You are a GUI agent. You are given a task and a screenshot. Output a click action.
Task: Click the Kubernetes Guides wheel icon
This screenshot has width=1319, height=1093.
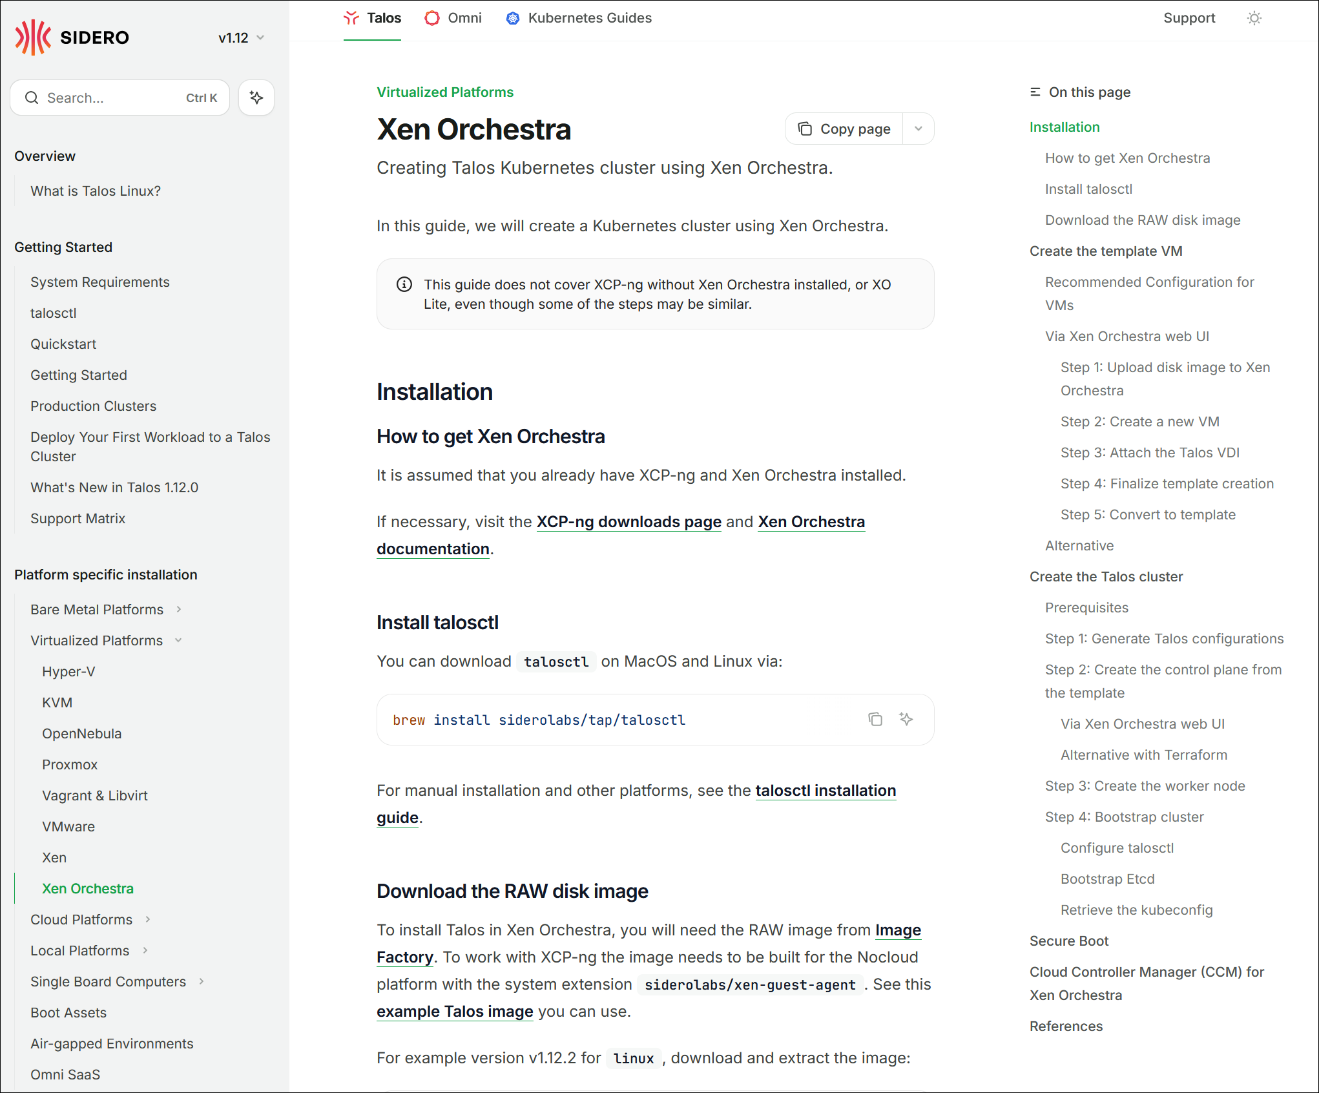tap(513, 18)
